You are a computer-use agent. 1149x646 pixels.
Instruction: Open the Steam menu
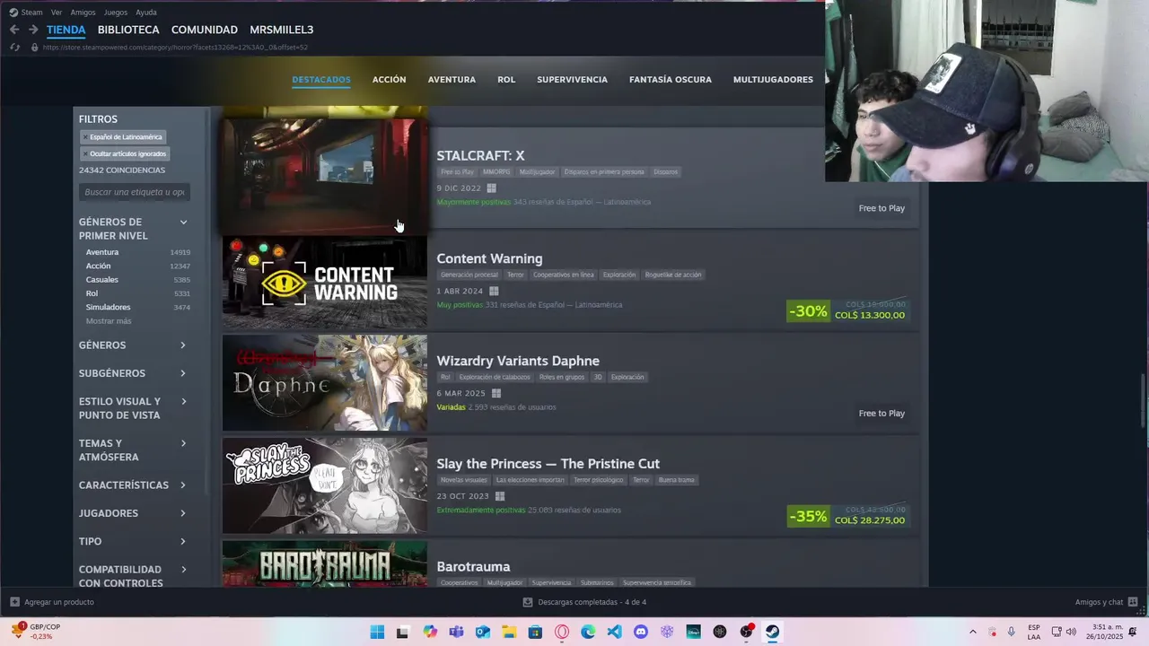point(31,13)
